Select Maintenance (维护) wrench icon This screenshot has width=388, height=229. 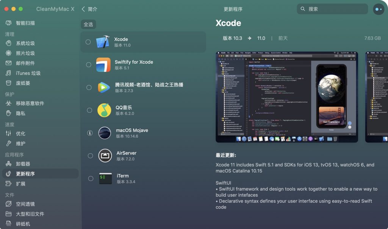tap(8, 143)
